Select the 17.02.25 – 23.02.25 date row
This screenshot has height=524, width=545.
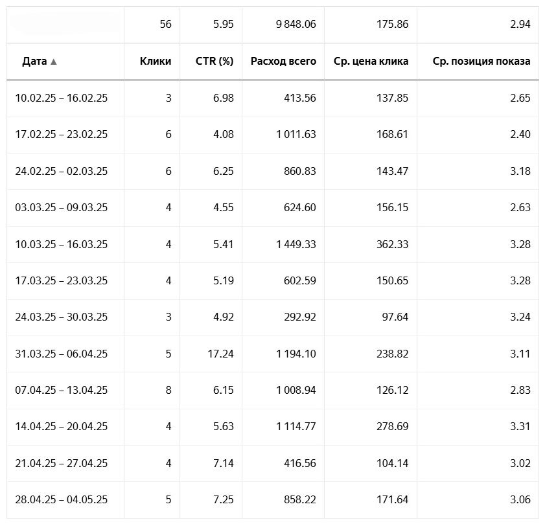point(62,135)
